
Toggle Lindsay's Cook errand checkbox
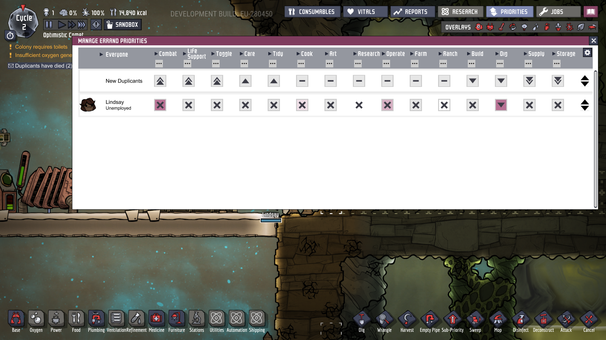tap(302, 105)
